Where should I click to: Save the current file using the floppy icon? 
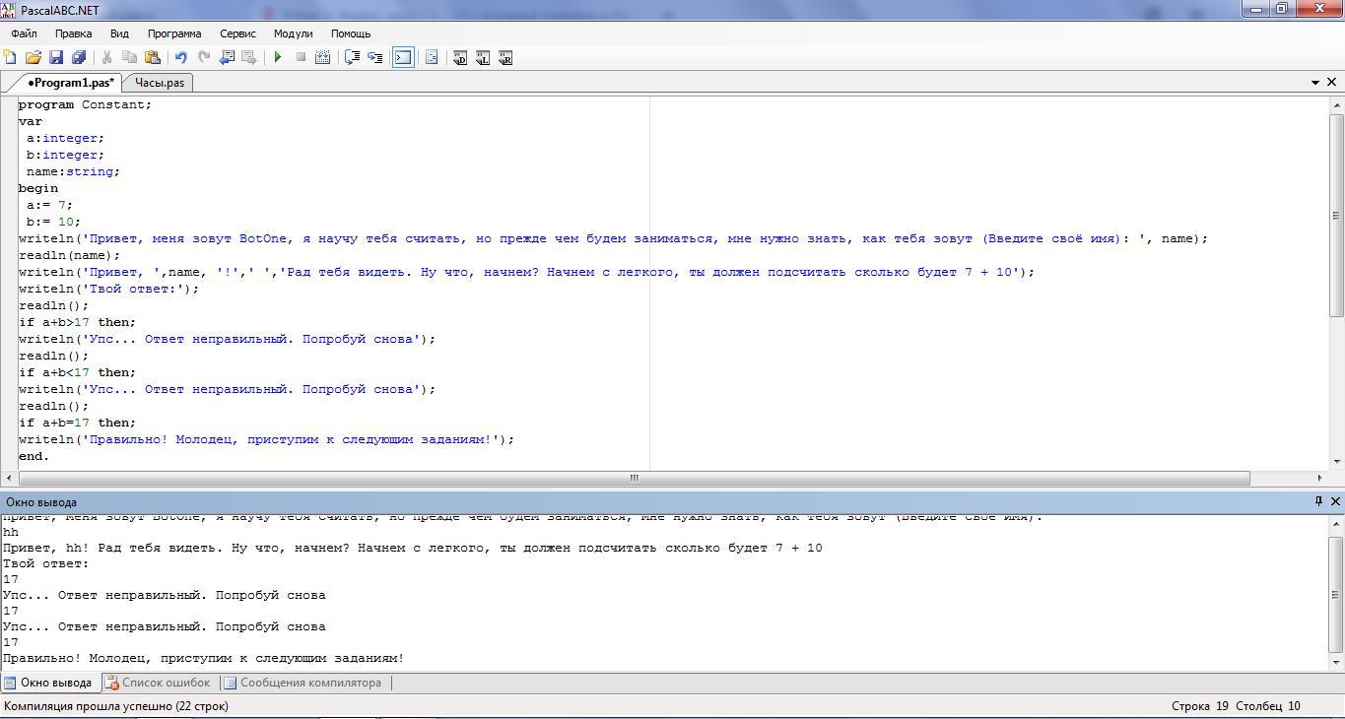(x=56, y=58)
